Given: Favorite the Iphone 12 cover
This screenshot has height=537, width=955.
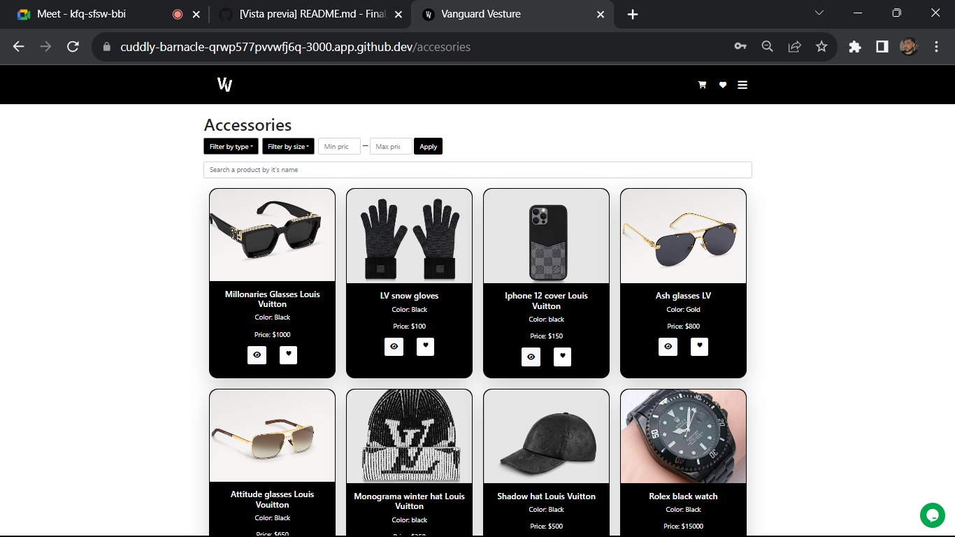Looking at the screenshot, I should tap(562, 357).
